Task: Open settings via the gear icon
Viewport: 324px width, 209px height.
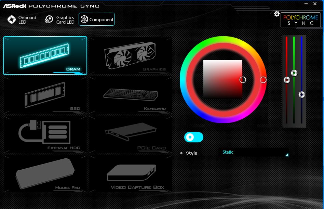Action: point(277,14)
